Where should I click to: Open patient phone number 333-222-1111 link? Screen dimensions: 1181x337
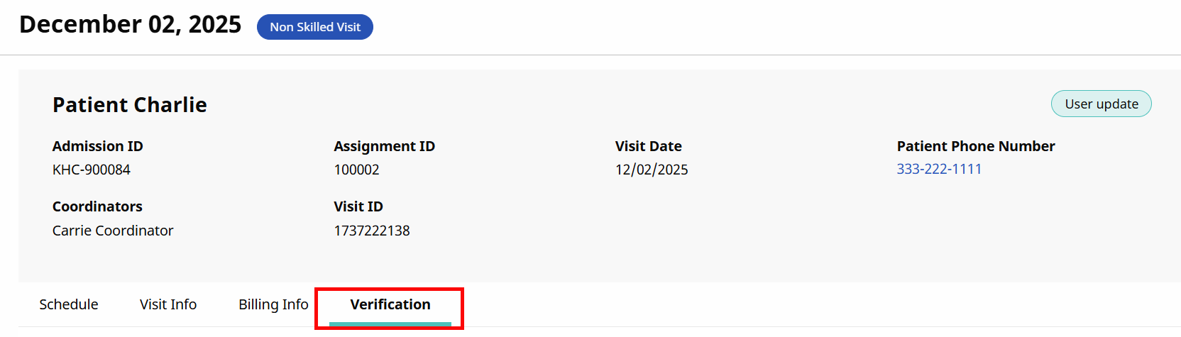coord(939,169)
